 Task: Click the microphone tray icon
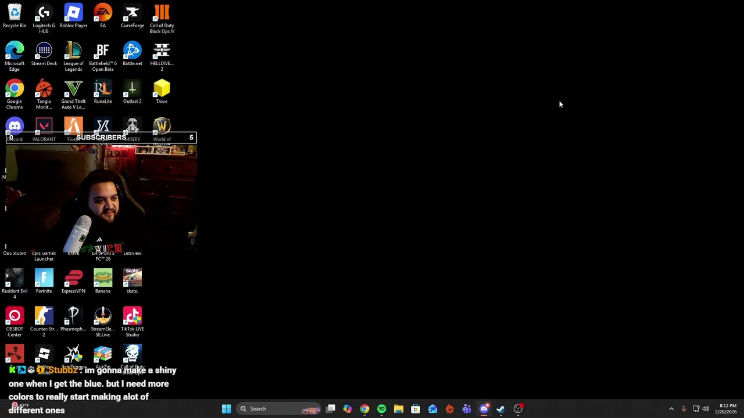684,409
